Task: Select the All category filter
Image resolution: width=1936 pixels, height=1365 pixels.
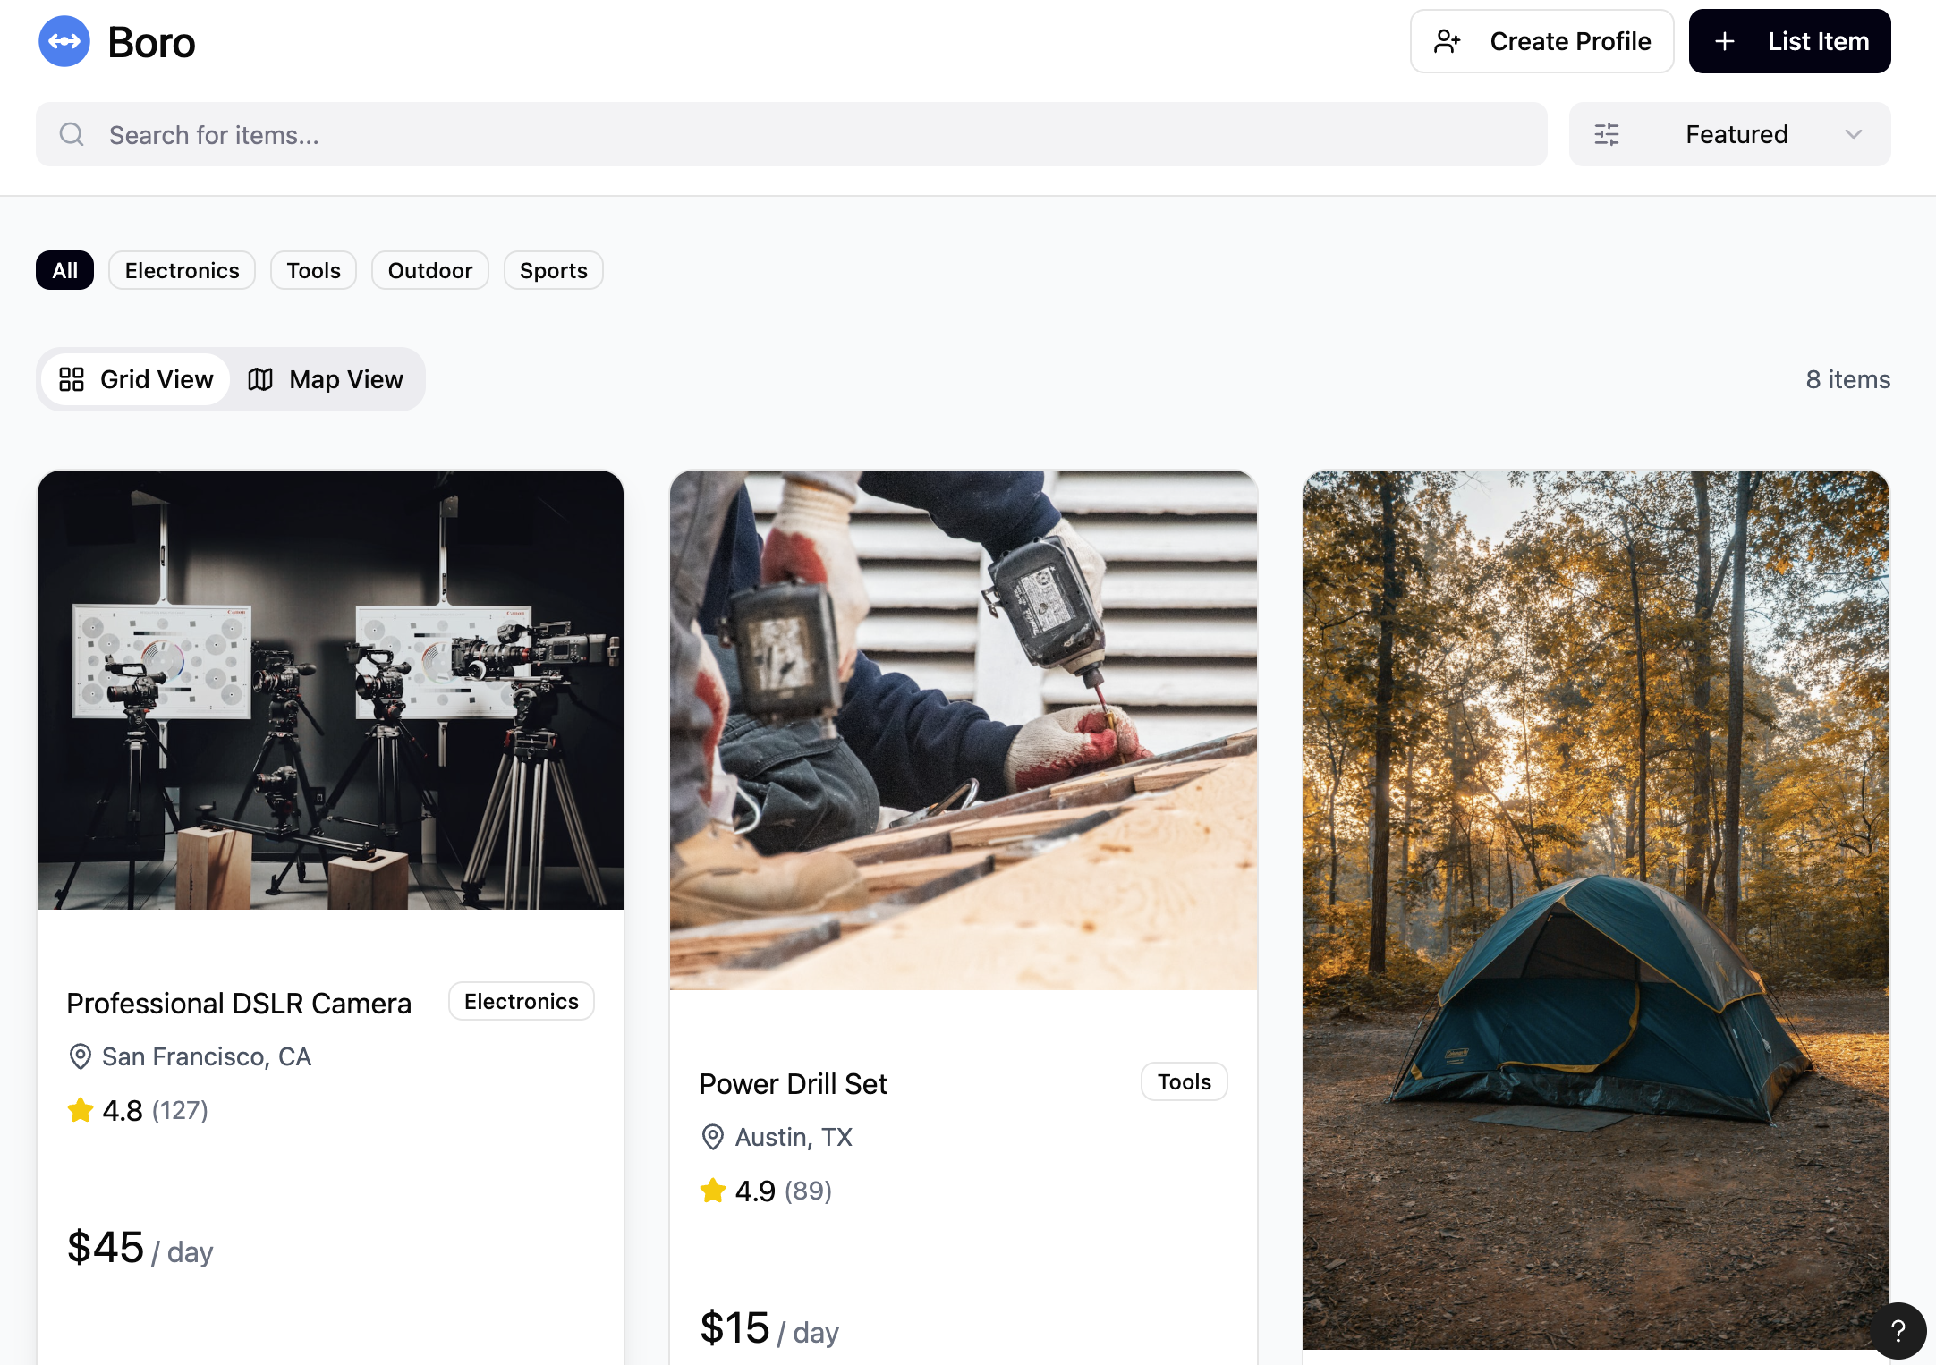Action: coord(64,270)
